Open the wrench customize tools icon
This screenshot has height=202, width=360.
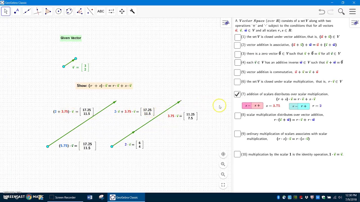[132, 11]
